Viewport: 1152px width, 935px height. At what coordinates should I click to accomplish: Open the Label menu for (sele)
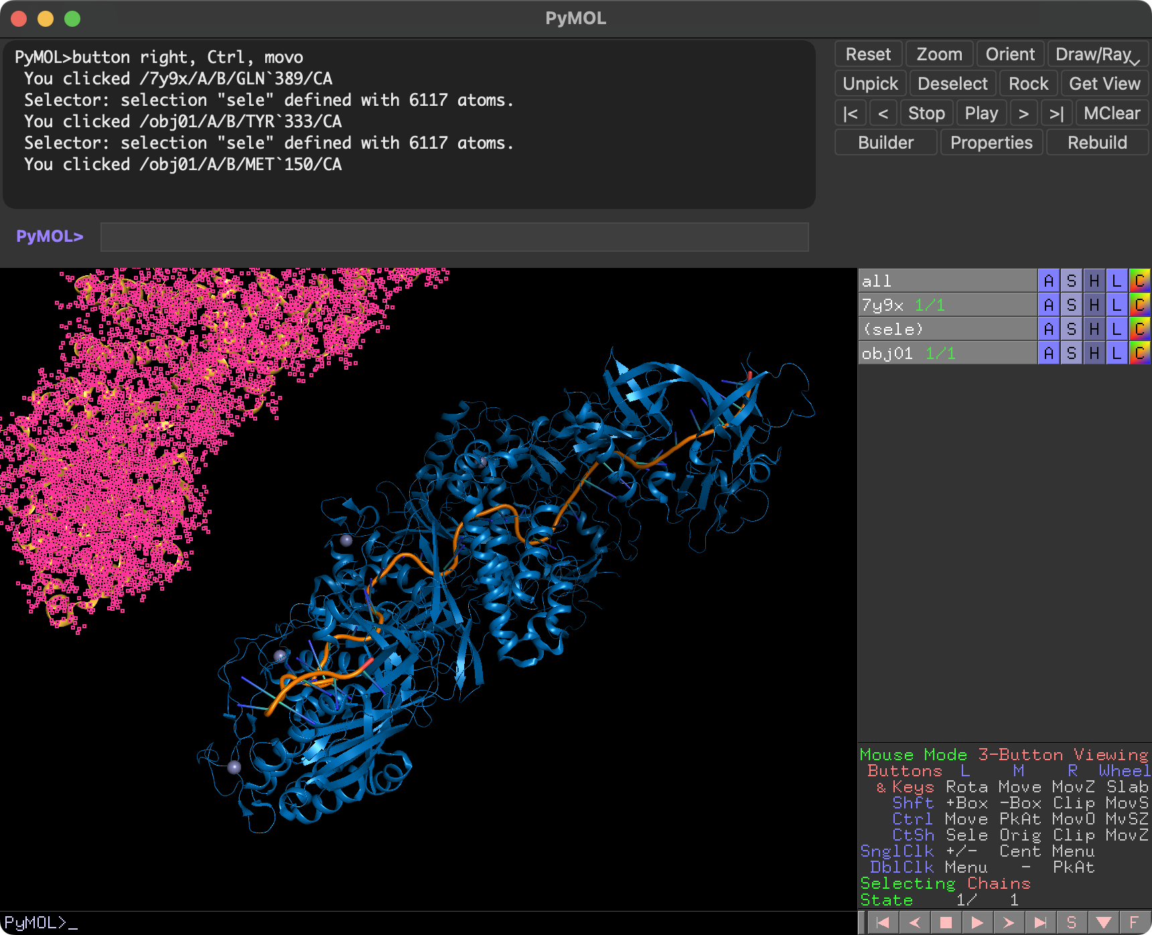click(x=1117, y=328)
